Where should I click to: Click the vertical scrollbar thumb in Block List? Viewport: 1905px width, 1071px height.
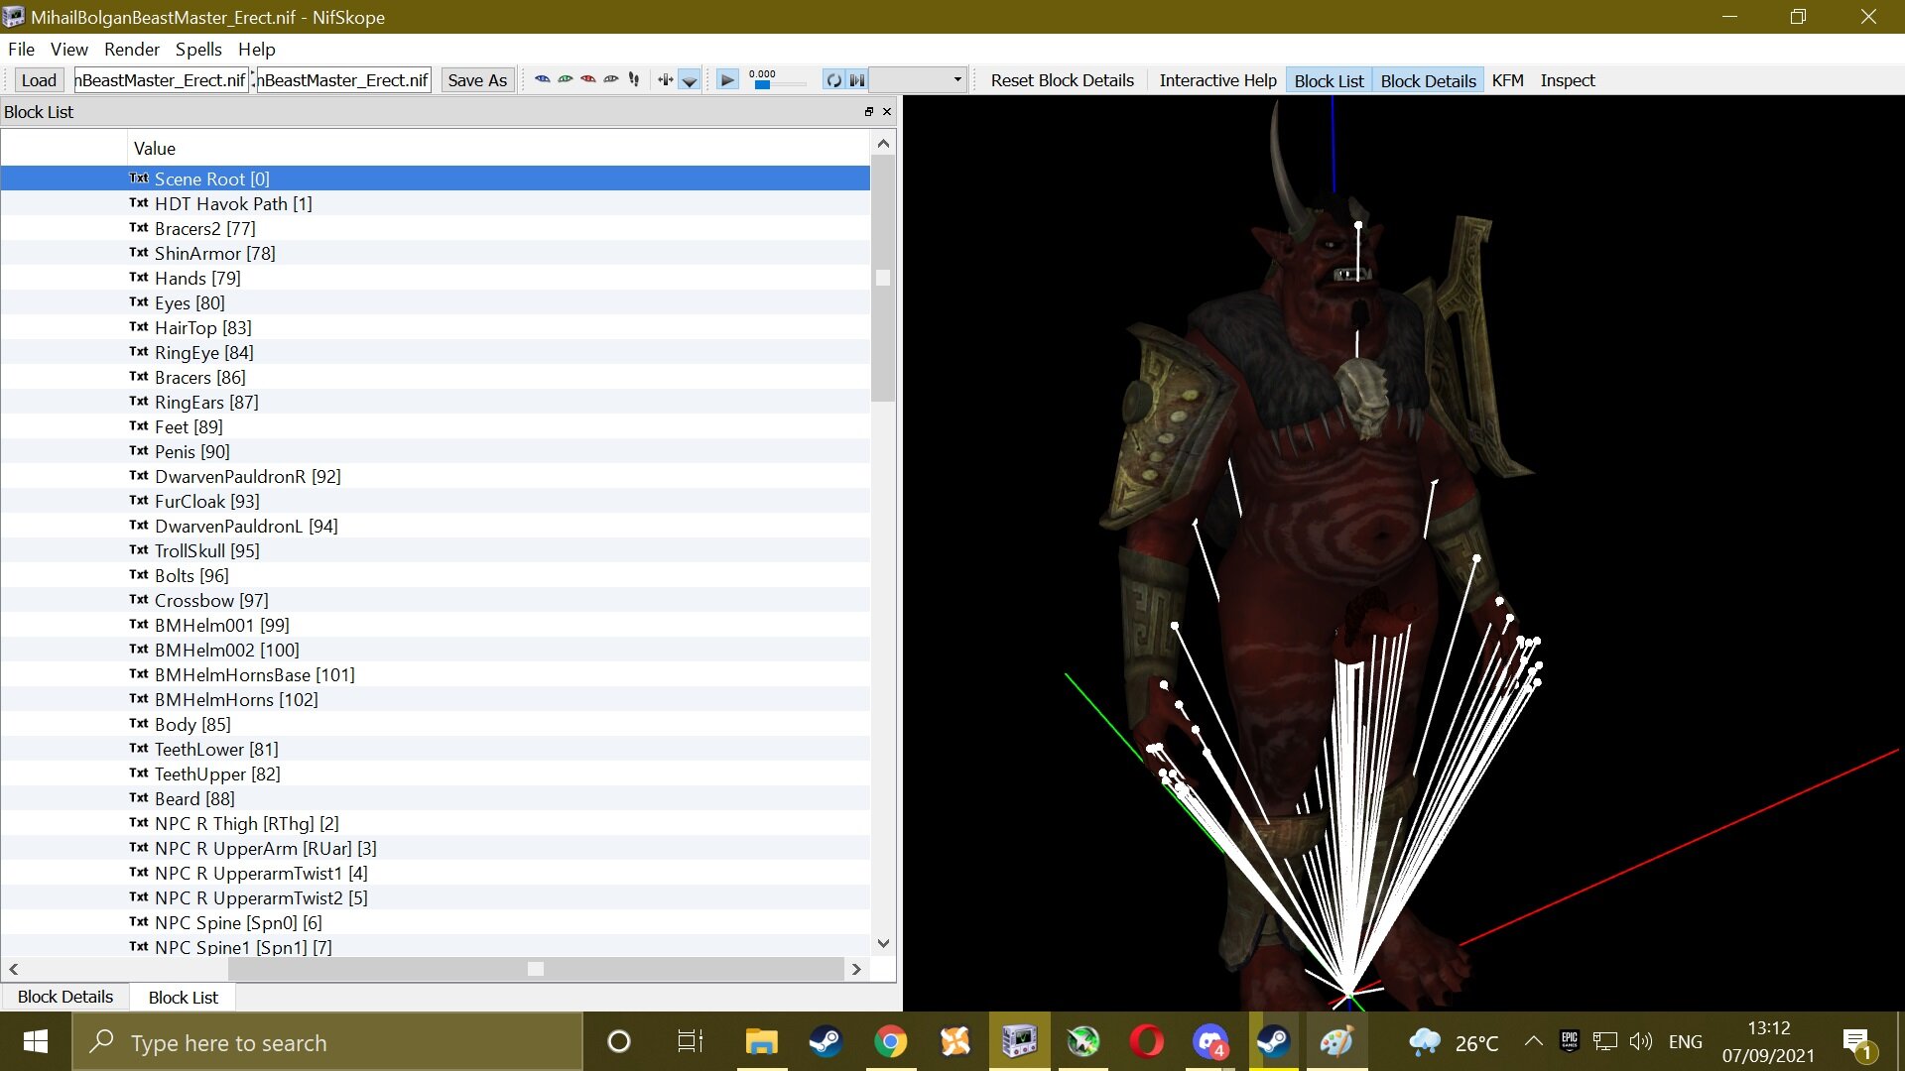coord(883,278)
